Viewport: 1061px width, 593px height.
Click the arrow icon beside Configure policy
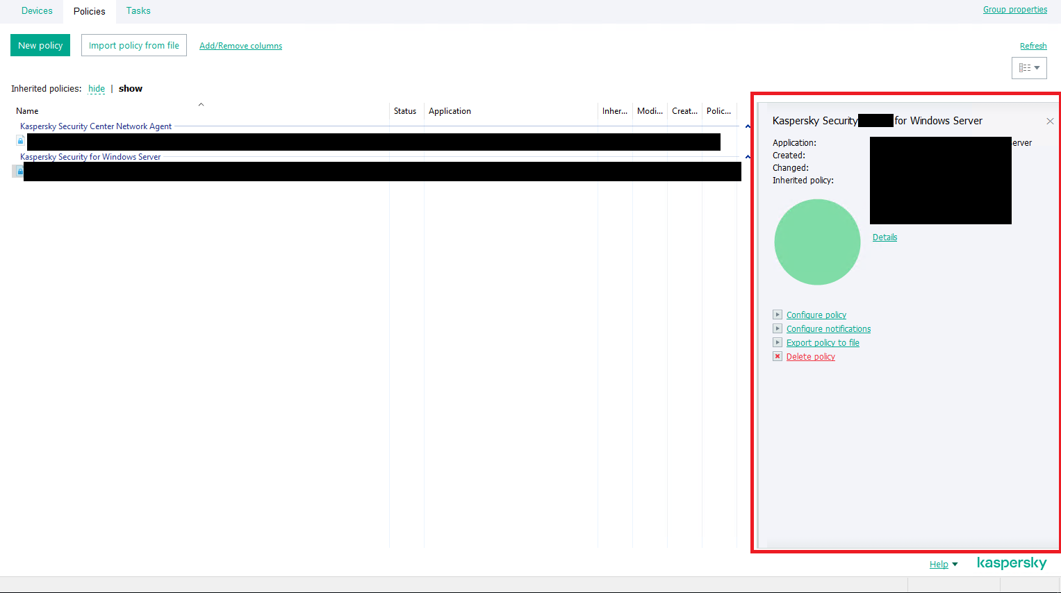[x=778, y=315]
